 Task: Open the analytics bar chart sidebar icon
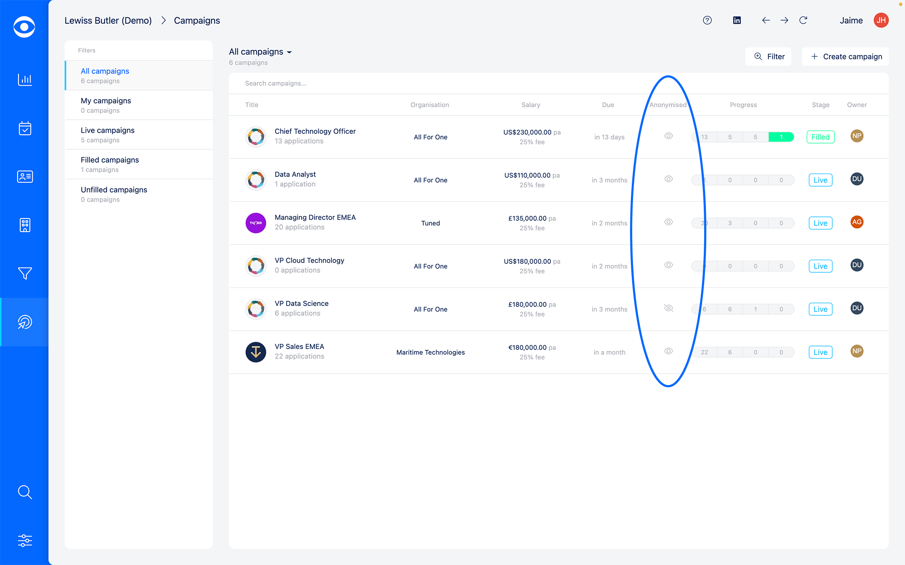(x=25, y=80)
